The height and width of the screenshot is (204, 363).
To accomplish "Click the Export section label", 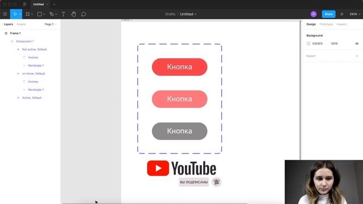I will (x=311, y=56).
